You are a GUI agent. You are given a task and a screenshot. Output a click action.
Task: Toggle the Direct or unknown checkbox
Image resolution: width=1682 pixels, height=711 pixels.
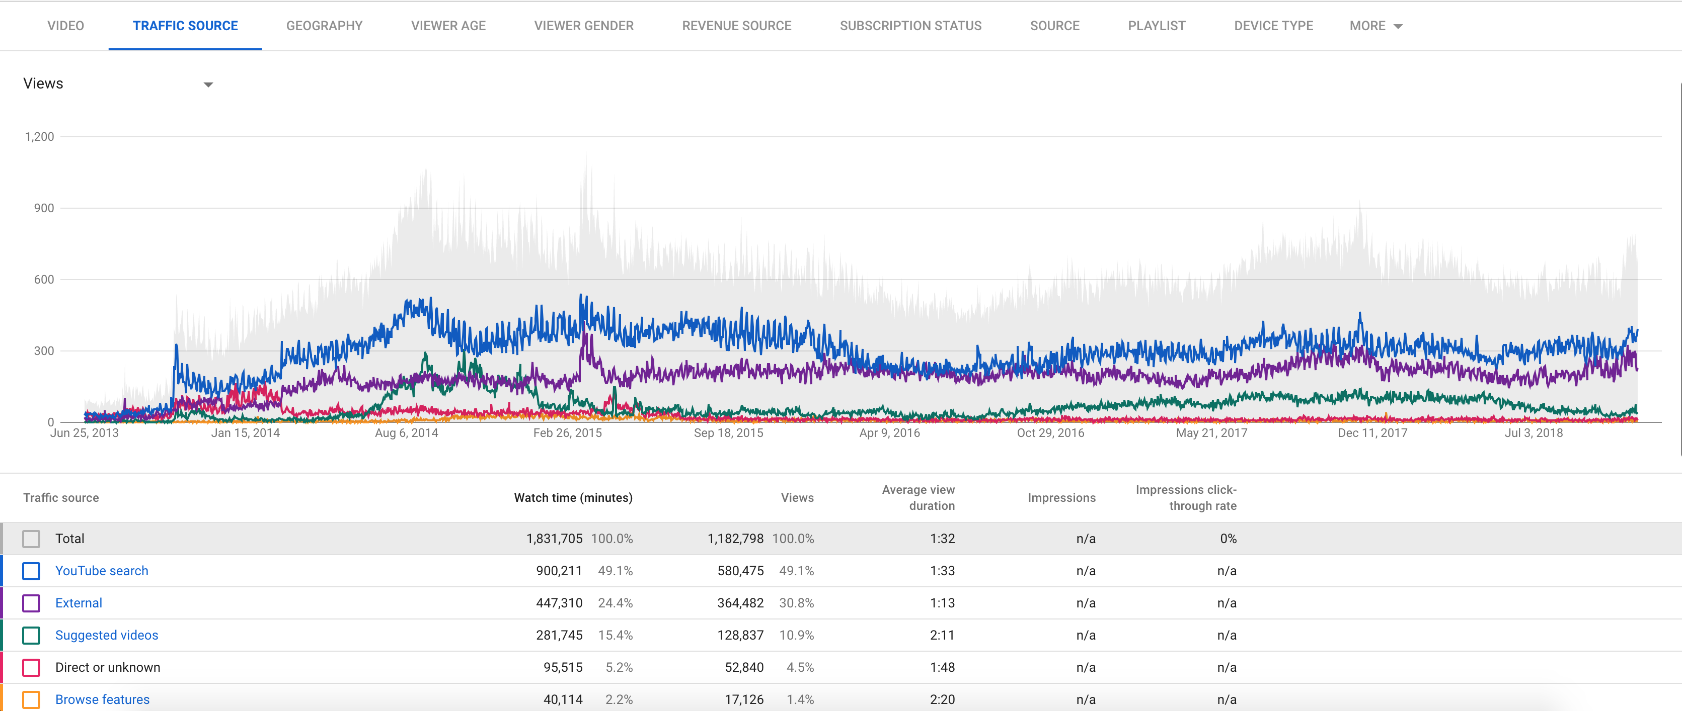(31, 667)
